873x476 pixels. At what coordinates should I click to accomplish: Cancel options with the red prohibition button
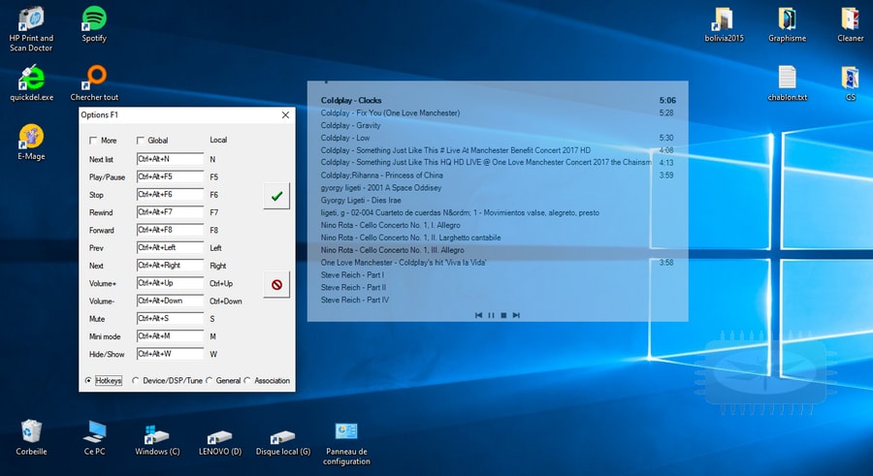(x=276, y=284)
